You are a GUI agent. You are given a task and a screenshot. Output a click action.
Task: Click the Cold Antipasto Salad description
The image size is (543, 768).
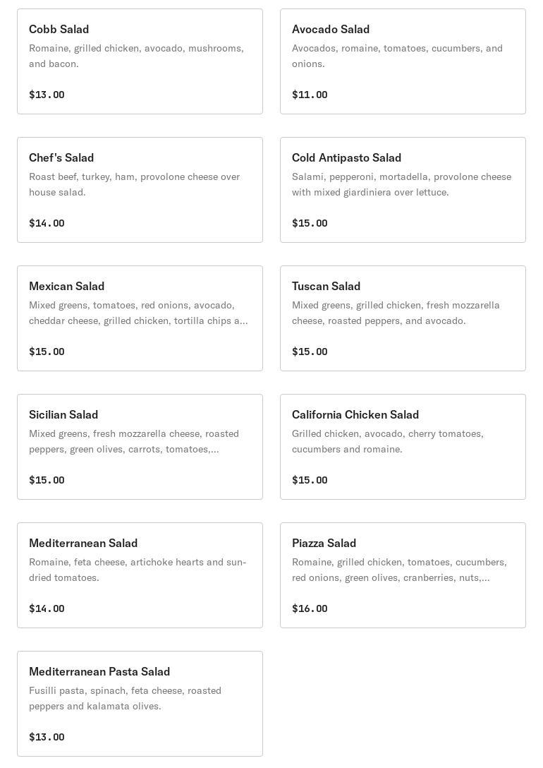(x=401, y=184)
